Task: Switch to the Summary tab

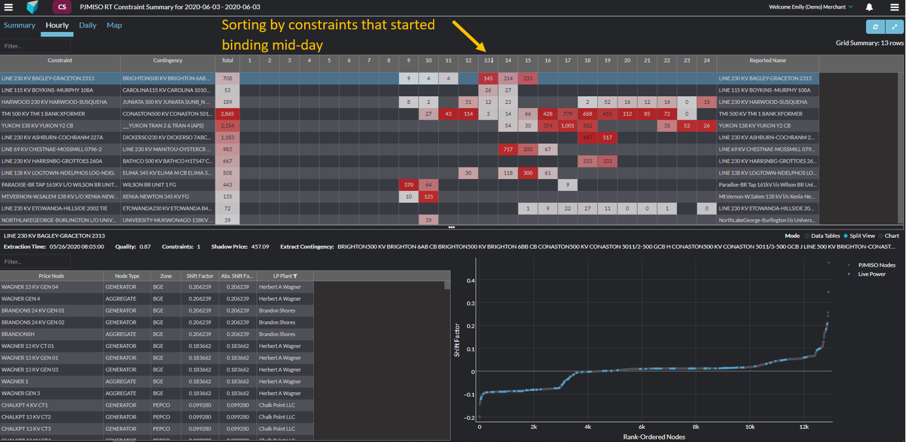Action: (x=20, y=25)
